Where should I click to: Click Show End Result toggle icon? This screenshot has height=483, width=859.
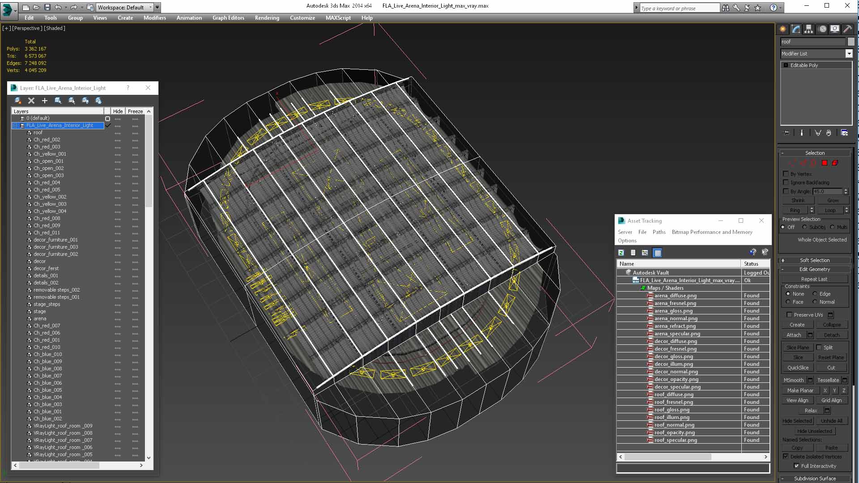point(802,133)
